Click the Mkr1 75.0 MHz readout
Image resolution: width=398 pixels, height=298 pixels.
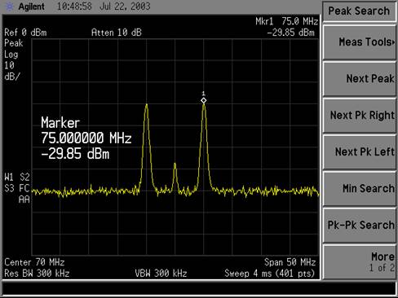[286, 21]
